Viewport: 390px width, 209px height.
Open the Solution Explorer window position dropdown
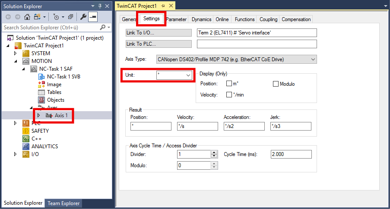point(93,6)
